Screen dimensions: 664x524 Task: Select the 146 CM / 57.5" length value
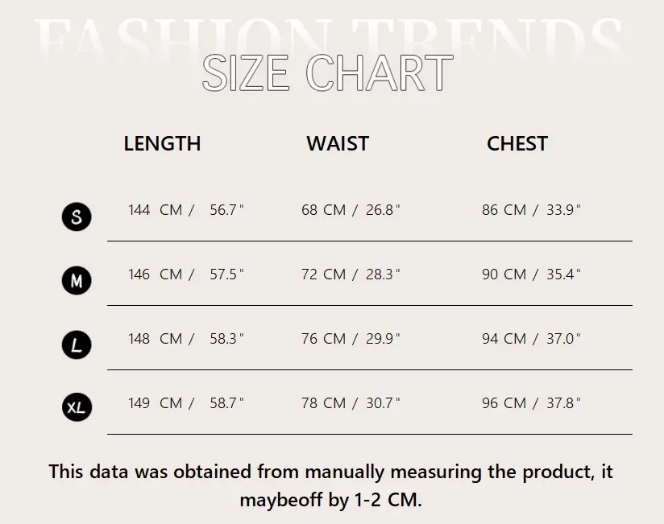coord(185,274)
